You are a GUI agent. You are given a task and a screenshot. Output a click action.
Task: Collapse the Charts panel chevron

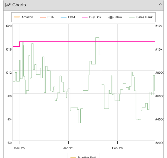160,5
